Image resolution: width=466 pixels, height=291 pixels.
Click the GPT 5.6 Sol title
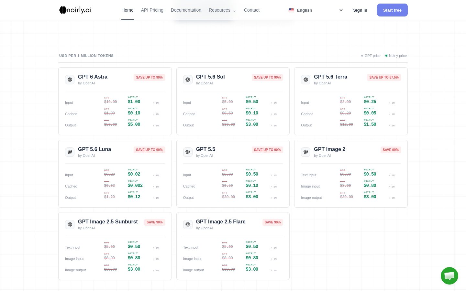pyautogui.click(x=210, y=77)
